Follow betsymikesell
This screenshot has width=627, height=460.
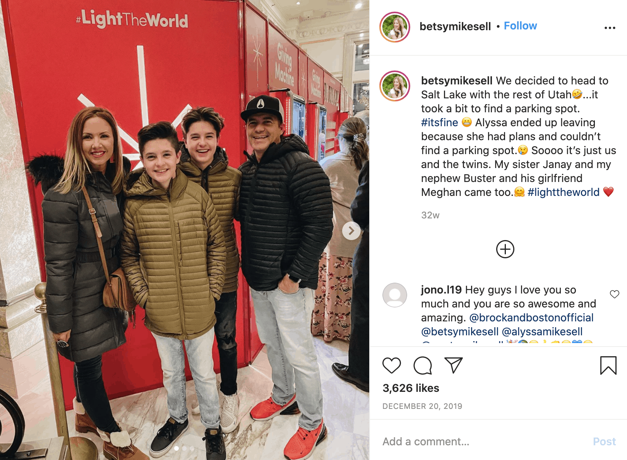(520, 26)
